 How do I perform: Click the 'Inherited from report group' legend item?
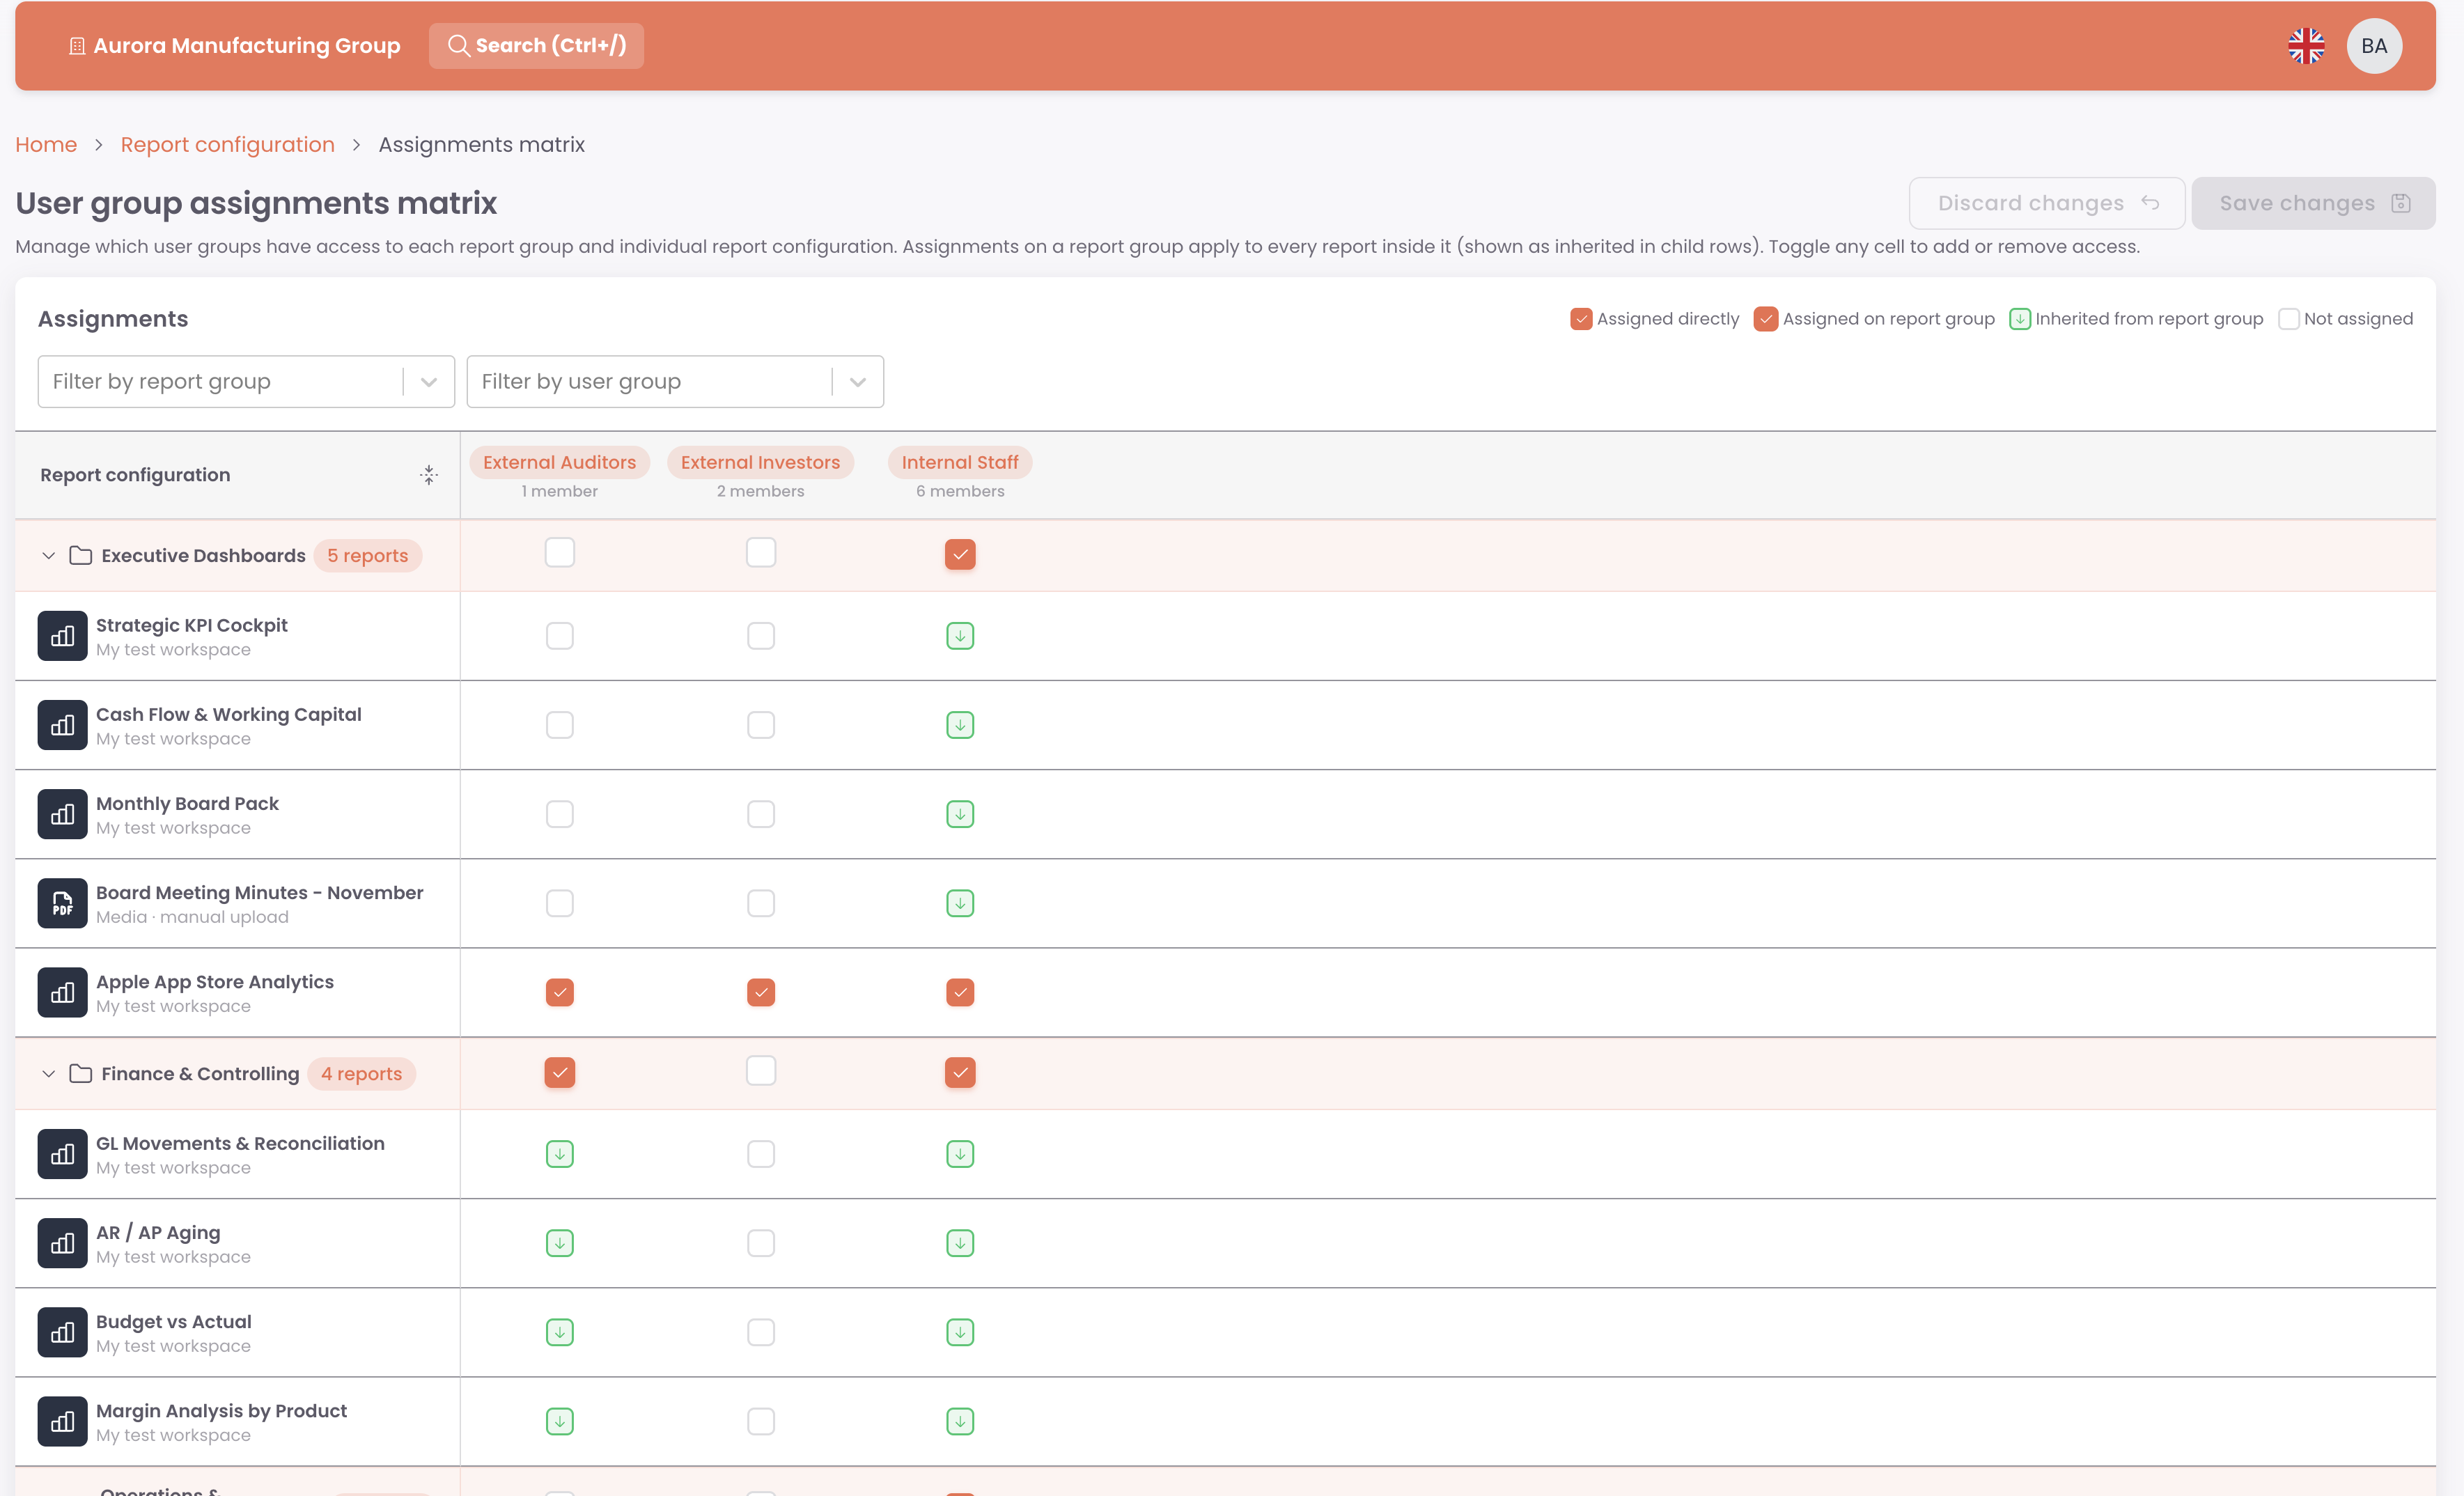(2136, 319)
